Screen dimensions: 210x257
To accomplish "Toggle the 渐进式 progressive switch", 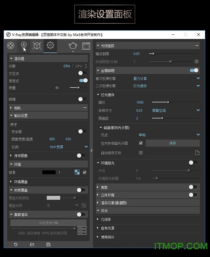I will 83,81.
